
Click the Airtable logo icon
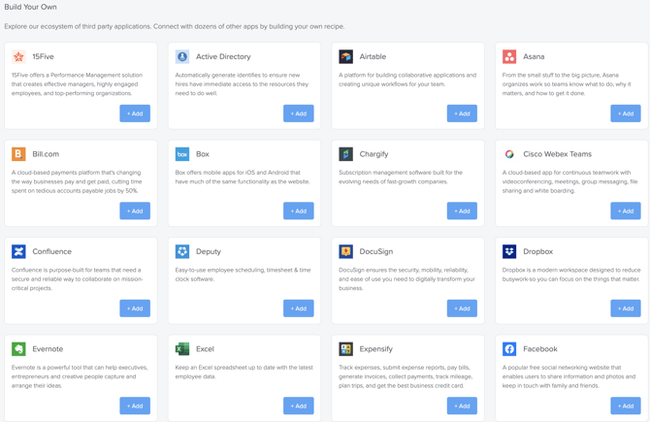click(345, 56)
